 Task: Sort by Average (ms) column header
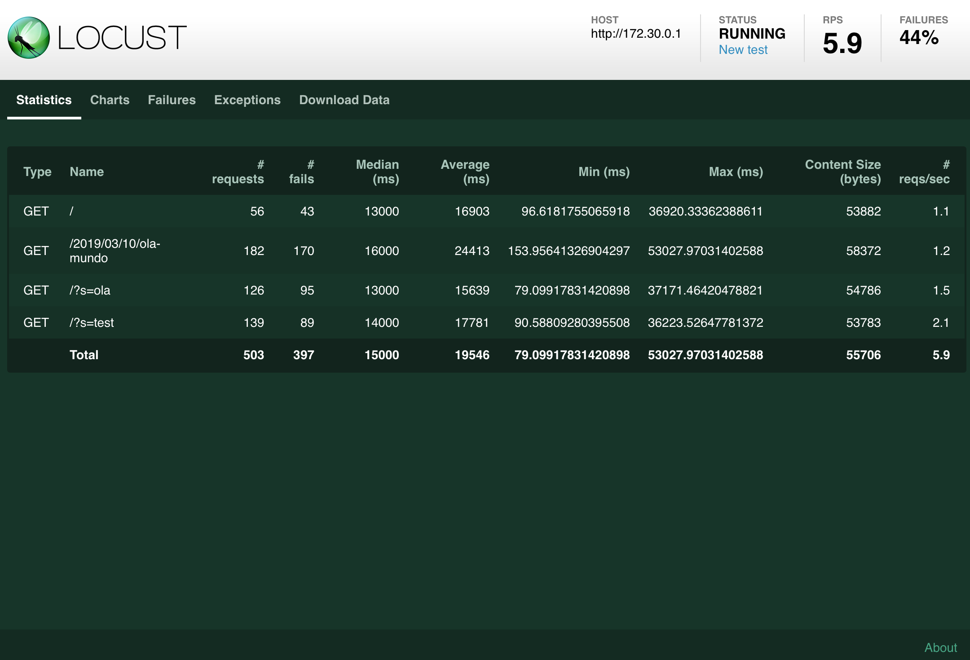tap(465, 172)
